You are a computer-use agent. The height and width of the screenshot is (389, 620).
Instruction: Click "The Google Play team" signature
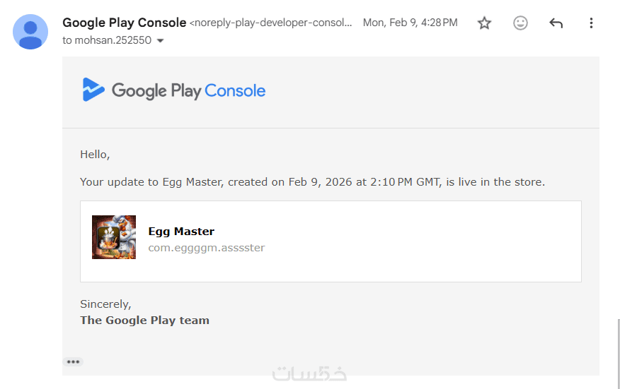click(x=144, y=320)
